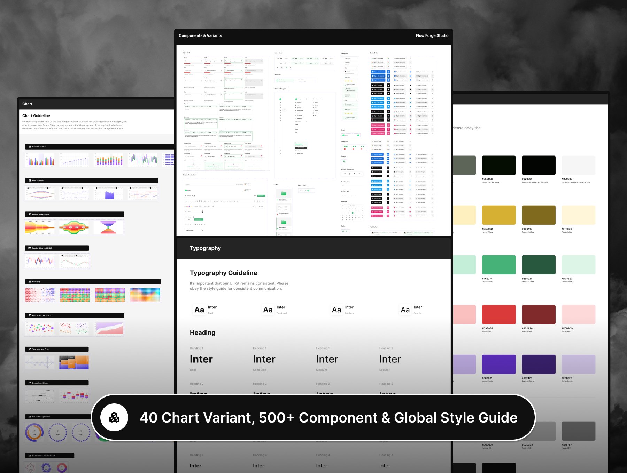
Task: Click the icon beside Pie and Gauge Chart header
Action: coord(30,417)
